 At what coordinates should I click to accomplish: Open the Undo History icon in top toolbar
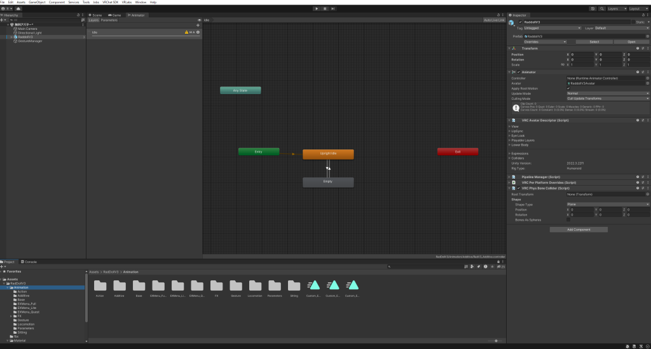593,9
